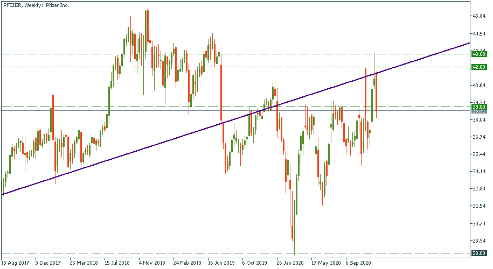The height and width of the screenshot is (269, 493).
Task: Click the 13 Aug 2017 date label
Action: point(15,264)
